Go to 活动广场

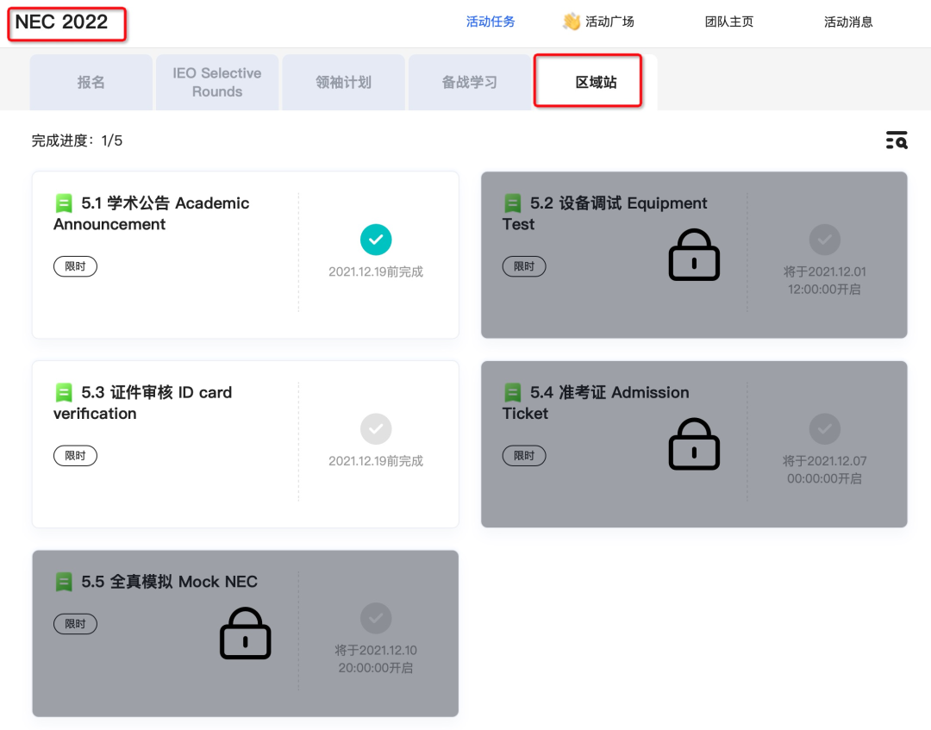pos(609,22)
